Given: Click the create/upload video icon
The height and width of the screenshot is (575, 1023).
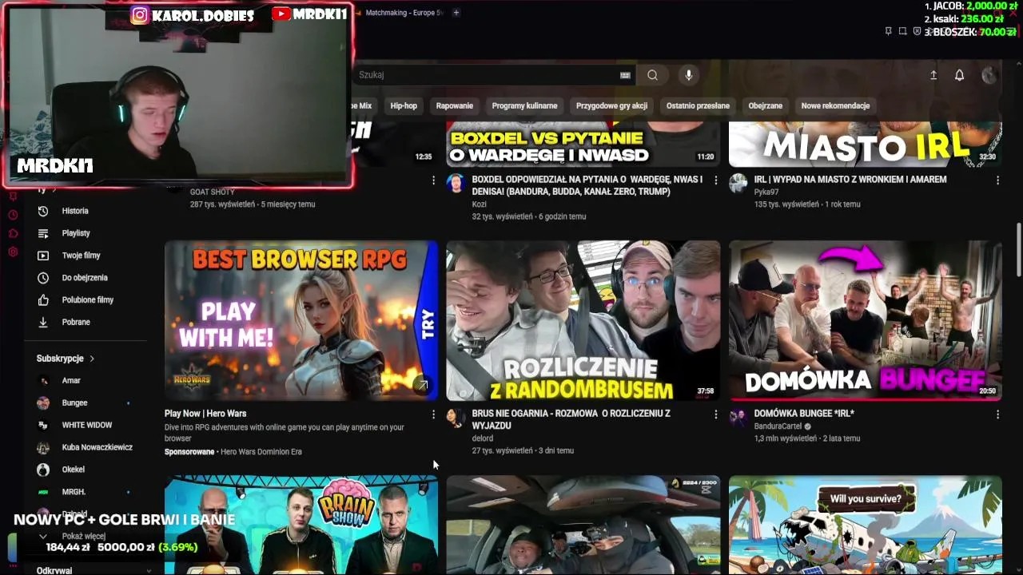Looking at the screenshot, I should (x=933, y=75).
